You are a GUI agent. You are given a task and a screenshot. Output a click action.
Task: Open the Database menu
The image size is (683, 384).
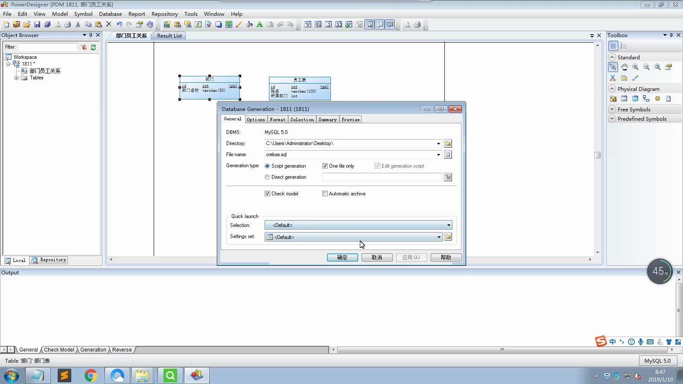110,14
